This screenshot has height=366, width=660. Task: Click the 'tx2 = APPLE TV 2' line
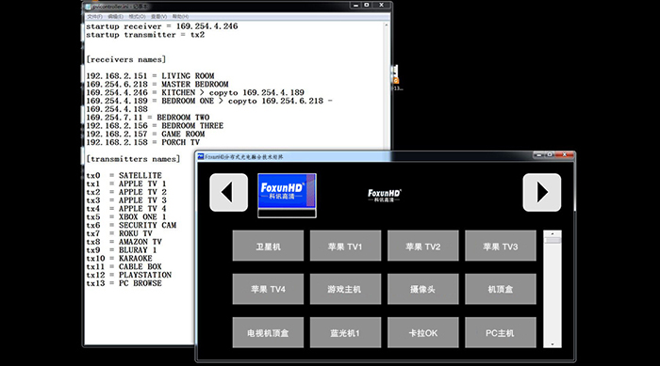click(126, 192)
